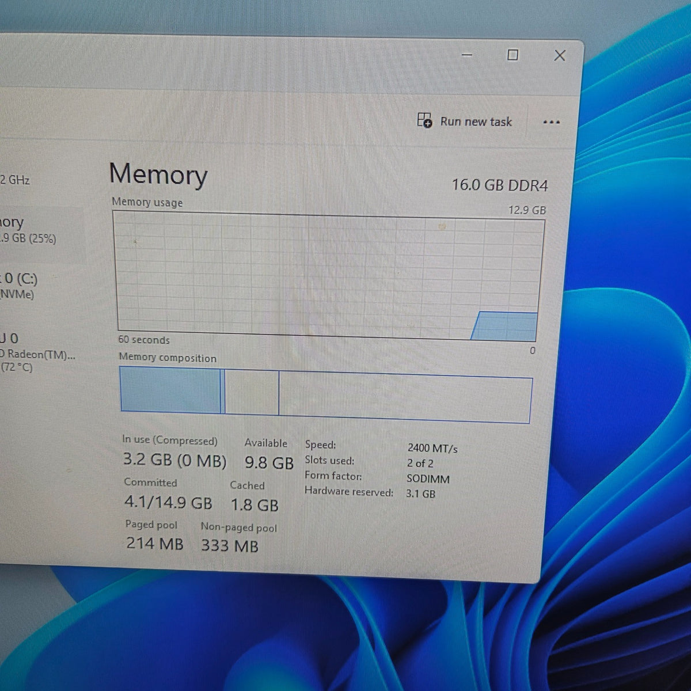Click the Memory heading title

coord(158,174)
